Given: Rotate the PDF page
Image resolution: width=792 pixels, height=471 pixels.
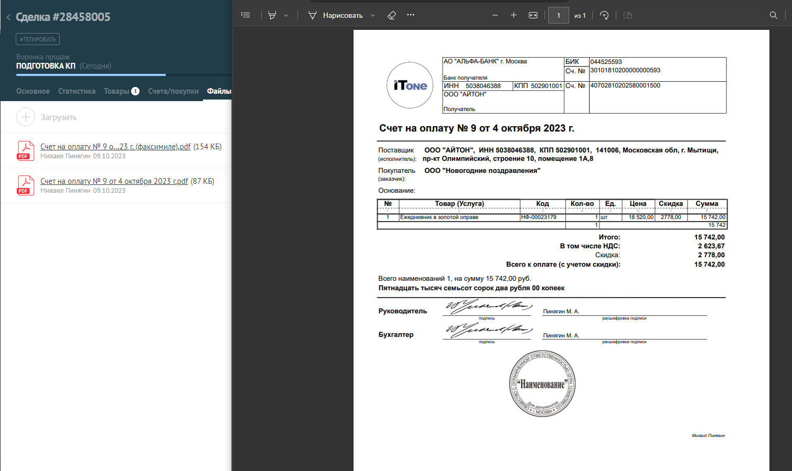Looking at the screenshot, I should pyautogui.click(x=604, y=15).
